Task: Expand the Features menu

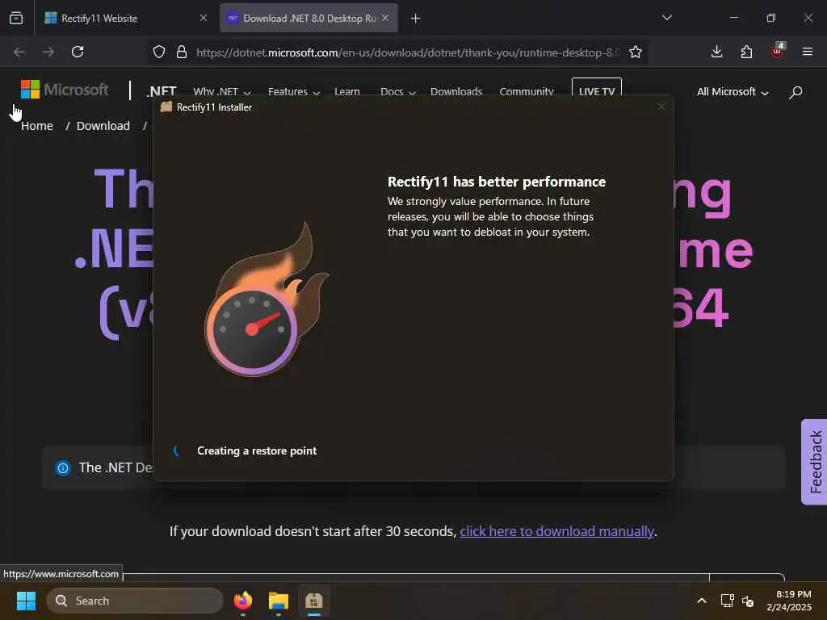Action: tap(294, 92)
